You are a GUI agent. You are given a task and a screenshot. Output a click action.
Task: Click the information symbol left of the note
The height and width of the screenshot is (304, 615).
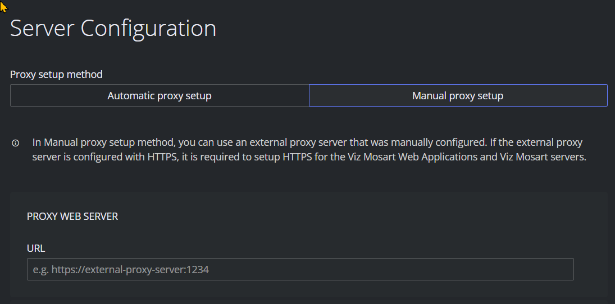[16, 143]
